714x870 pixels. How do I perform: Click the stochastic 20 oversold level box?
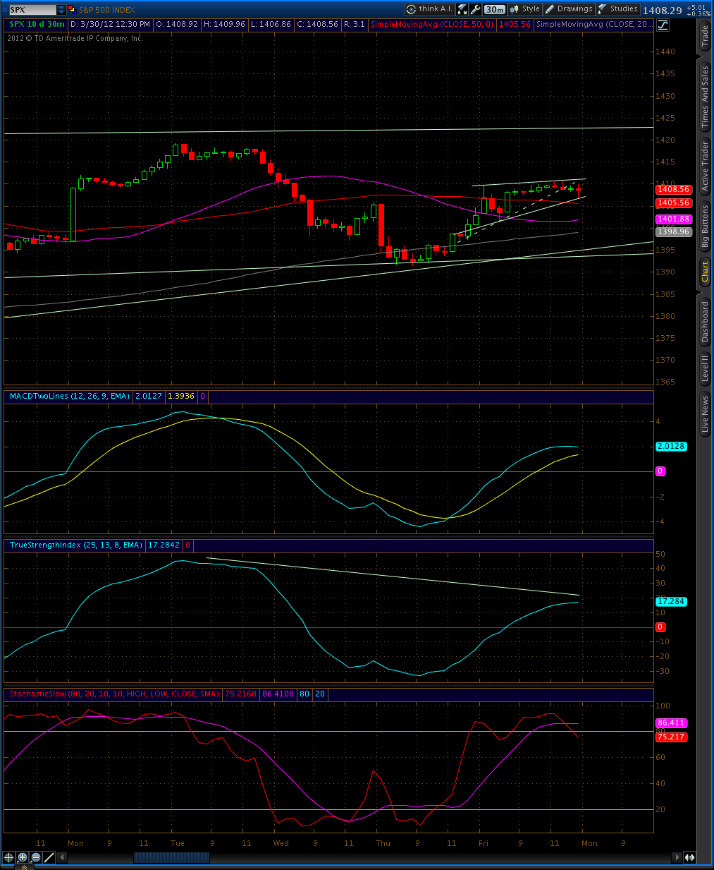point(320,694)
